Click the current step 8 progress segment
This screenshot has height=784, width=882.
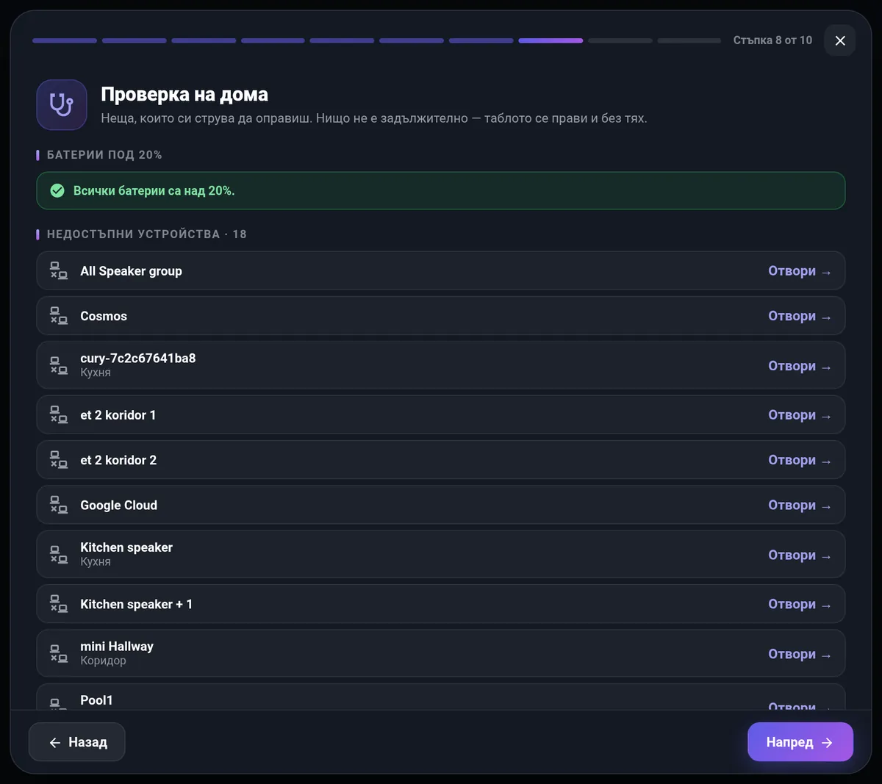click(x=551, y=40)
